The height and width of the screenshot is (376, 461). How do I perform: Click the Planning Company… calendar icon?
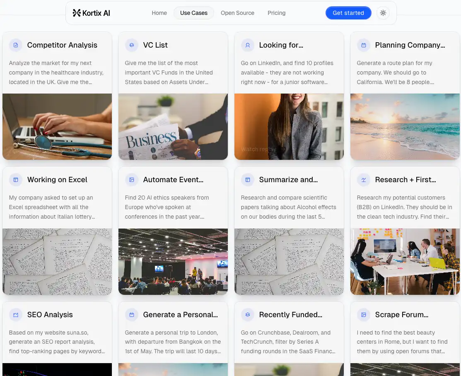click(x=364, y=45)
